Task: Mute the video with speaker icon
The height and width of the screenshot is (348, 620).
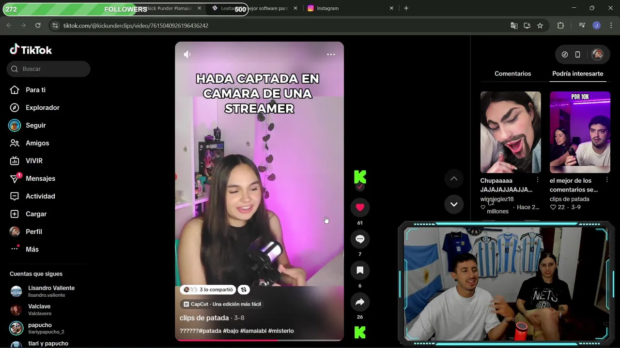Action: click(187, 55)
